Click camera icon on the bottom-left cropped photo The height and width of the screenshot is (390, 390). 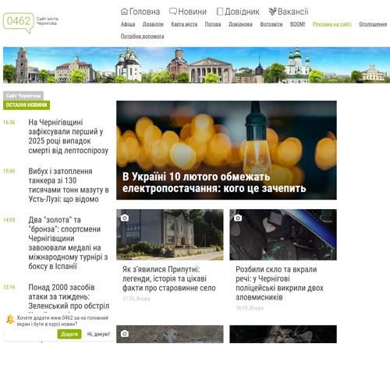[x=125, y=334]
